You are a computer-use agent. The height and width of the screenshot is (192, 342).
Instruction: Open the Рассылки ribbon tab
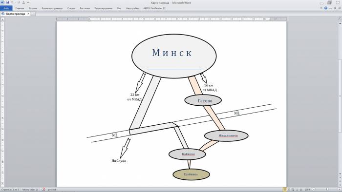(x=85, y=8)
